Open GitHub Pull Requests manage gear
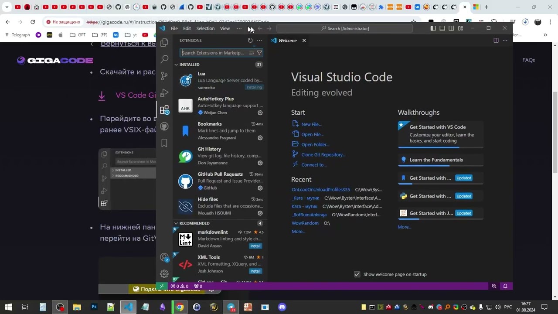 click(260, 188)
